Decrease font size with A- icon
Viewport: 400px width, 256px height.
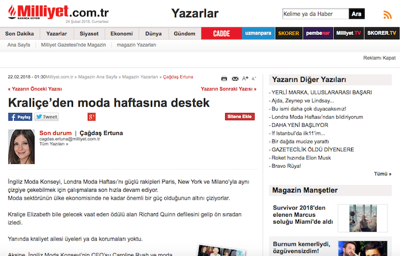(254, 79)
